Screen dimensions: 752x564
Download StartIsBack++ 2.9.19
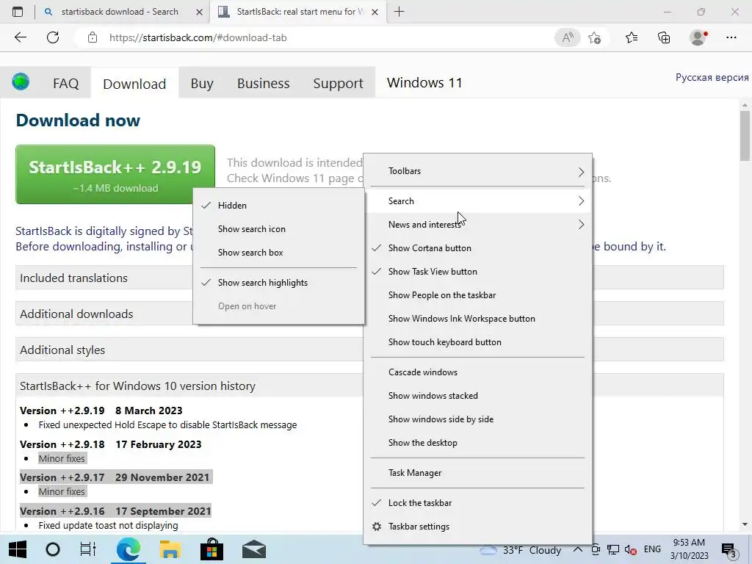click(x=115, y=175)
